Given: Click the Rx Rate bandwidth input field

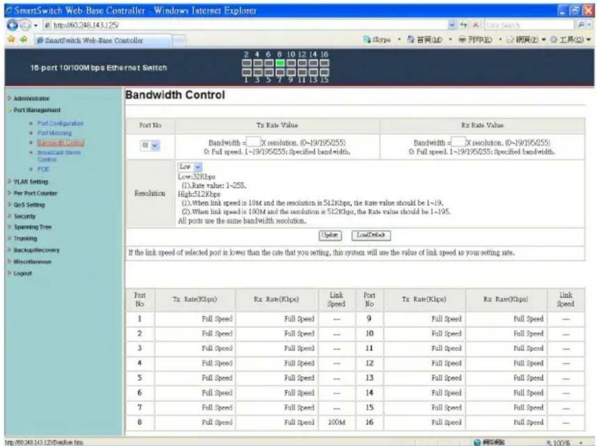Looking at the screenshot, I should [x=458, y=142].
